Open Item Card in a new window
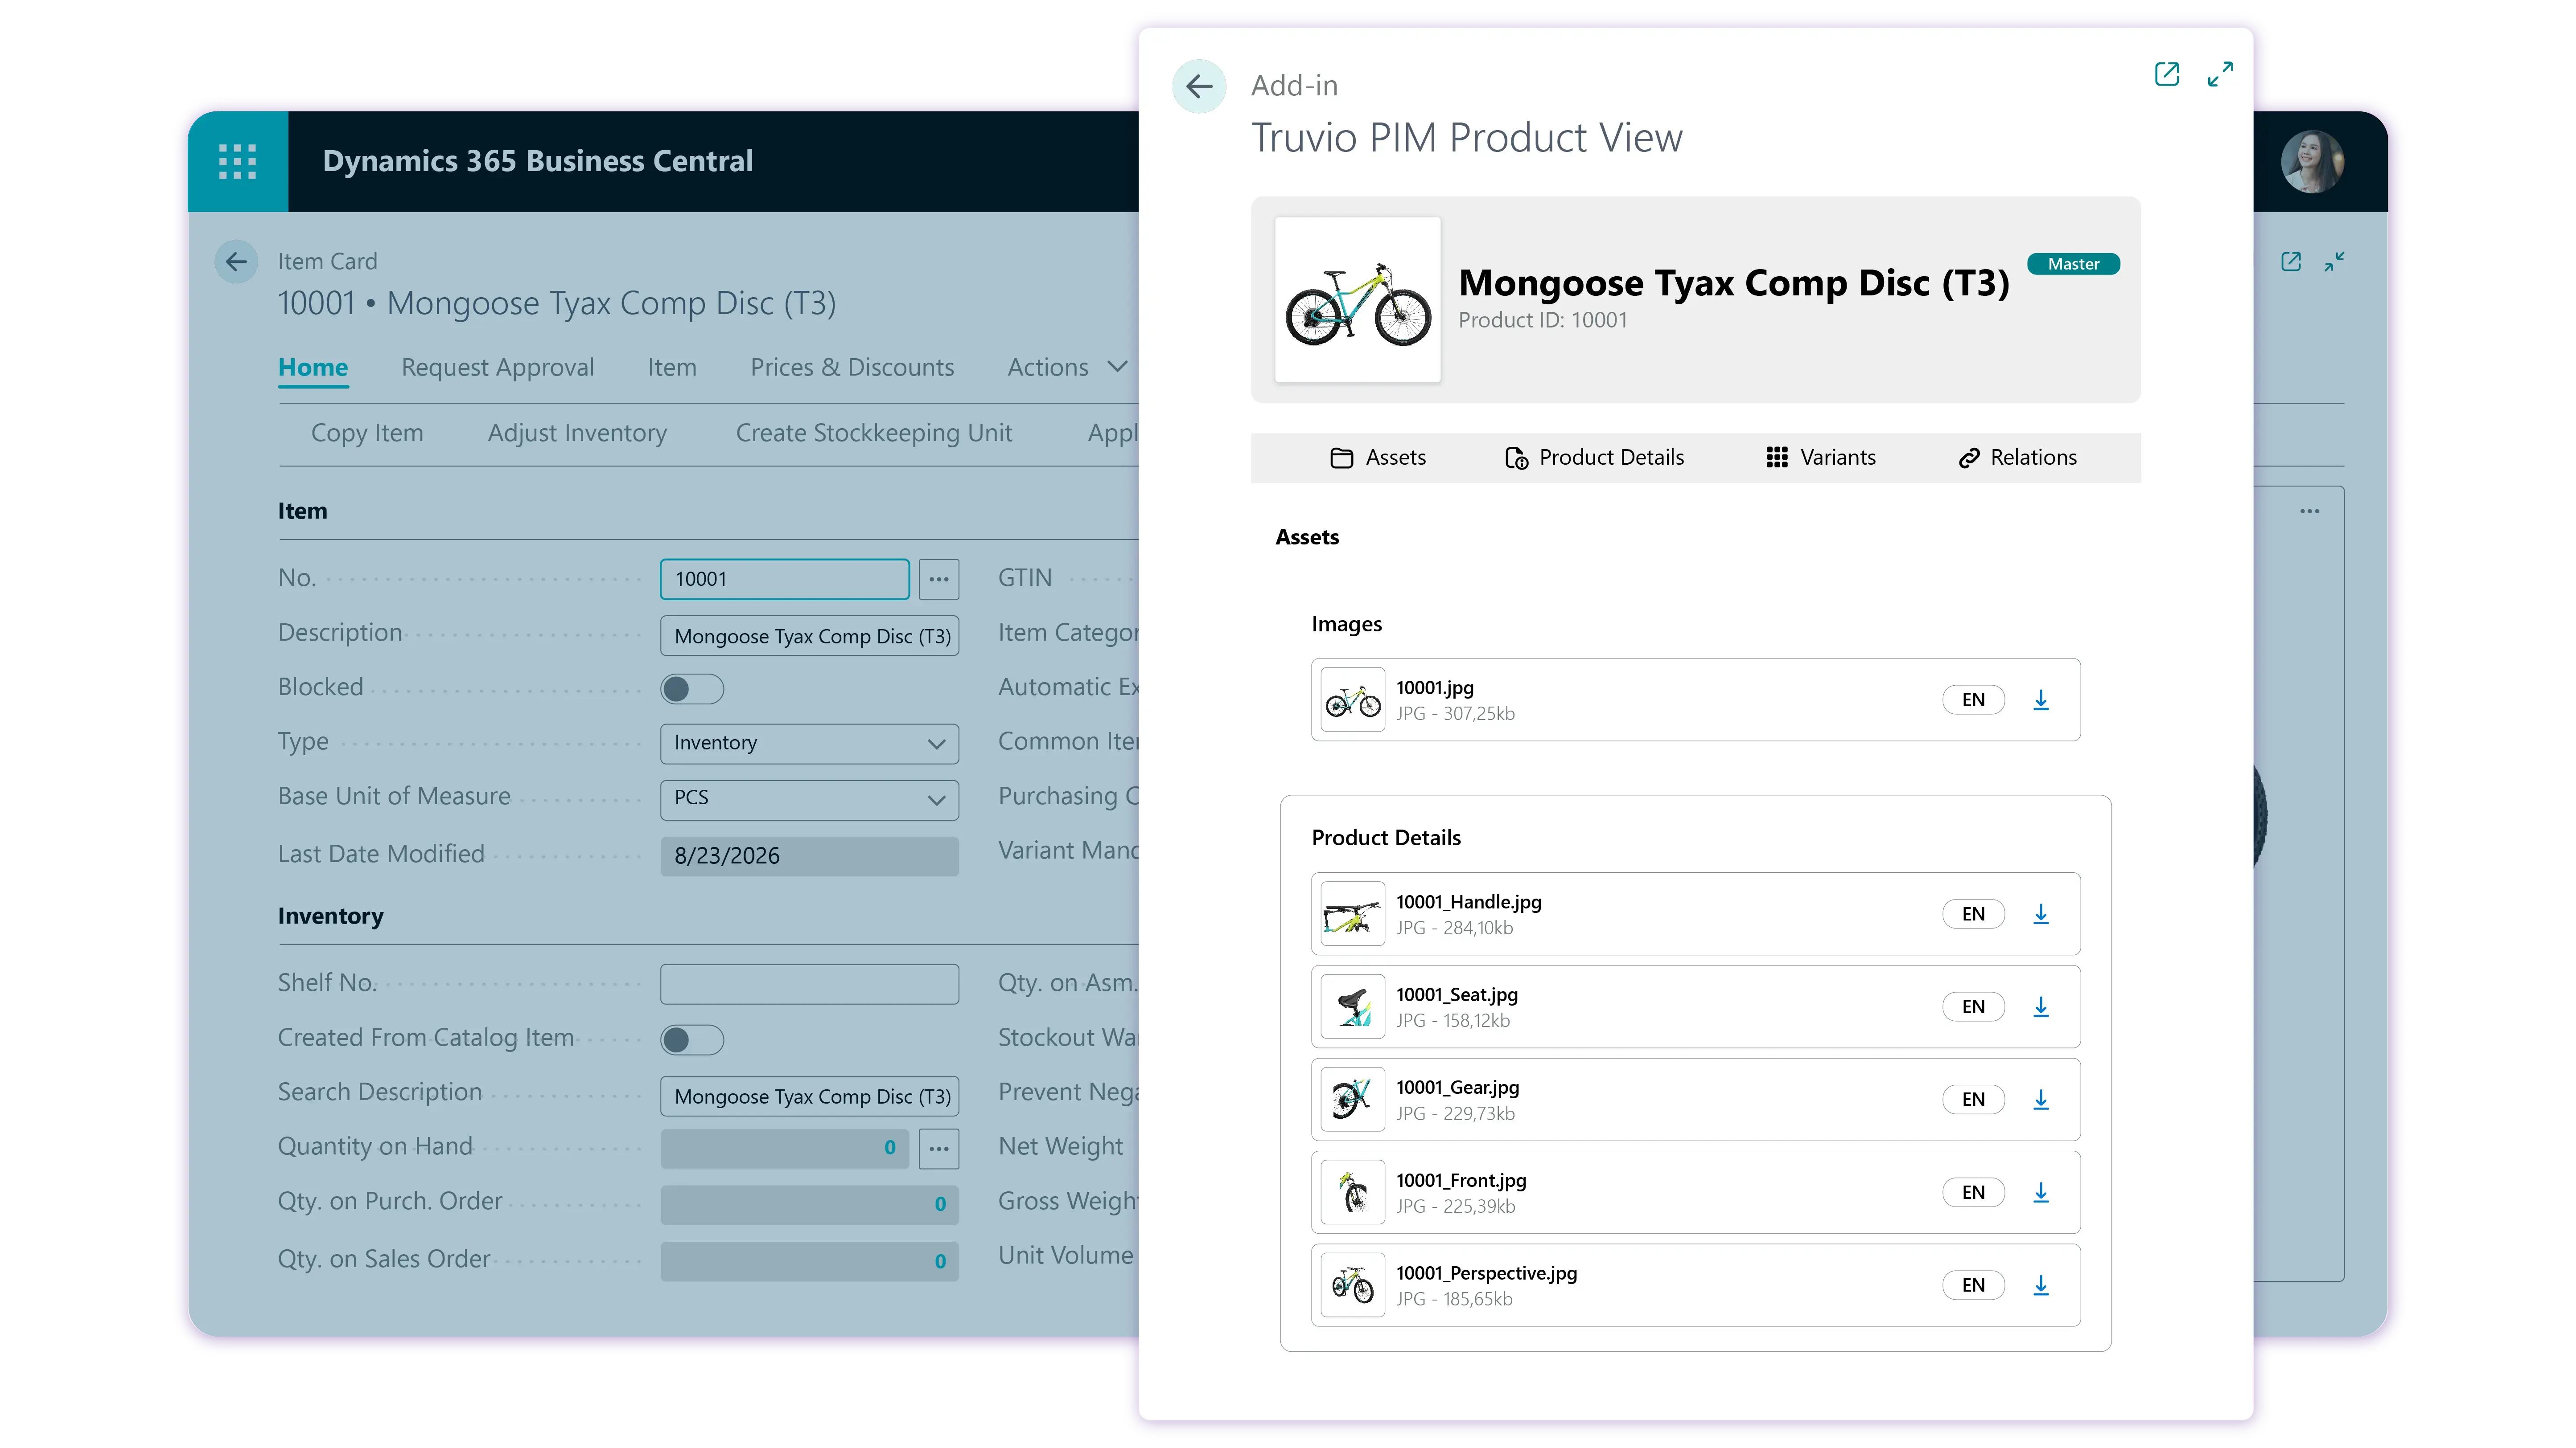 (x=2291, y=262)
